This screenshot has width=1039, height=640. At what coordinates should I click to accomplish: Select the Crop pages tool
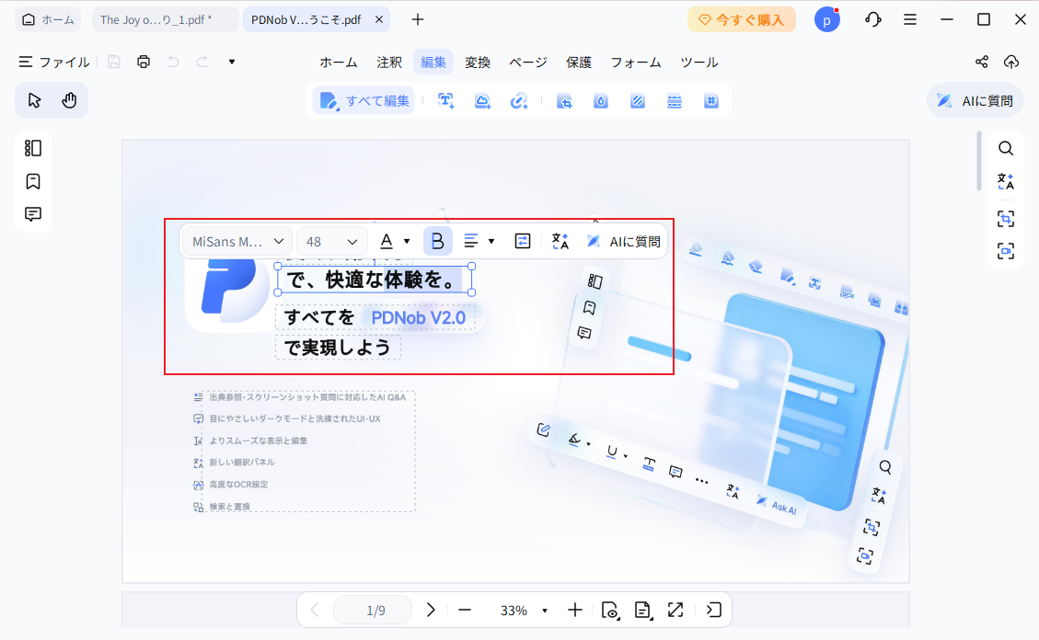point(564,101)
